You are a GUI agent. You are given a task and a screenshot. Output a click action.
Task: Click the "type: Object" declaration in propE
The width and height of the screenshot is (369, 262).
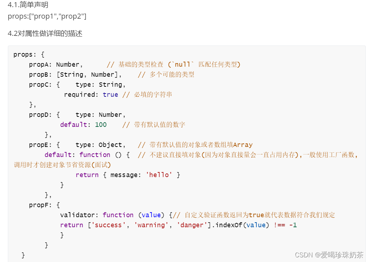coord(102,144)
